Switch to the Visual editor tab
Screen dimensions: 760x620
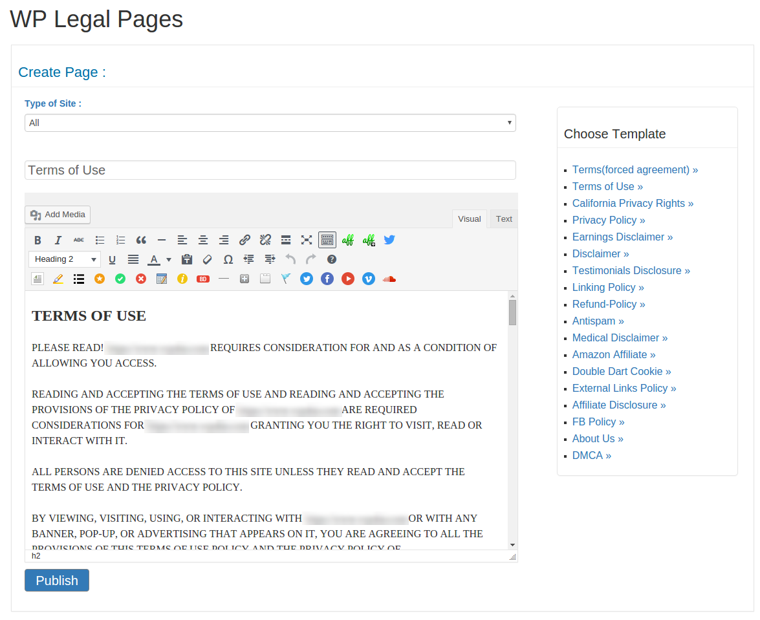point(470,219)
